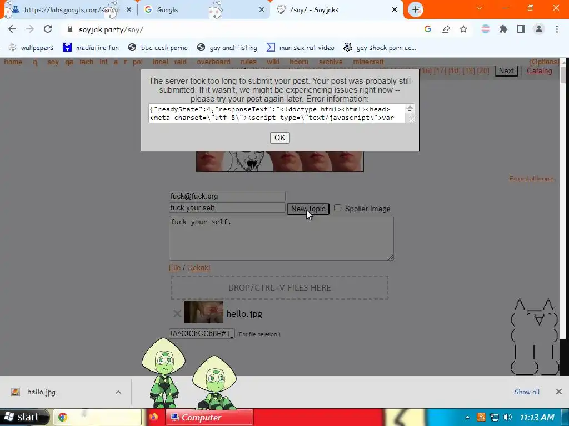This screenshot has height=426, width=569.
Task: Open the striped flag extension icon
Action: click(485, 29)
